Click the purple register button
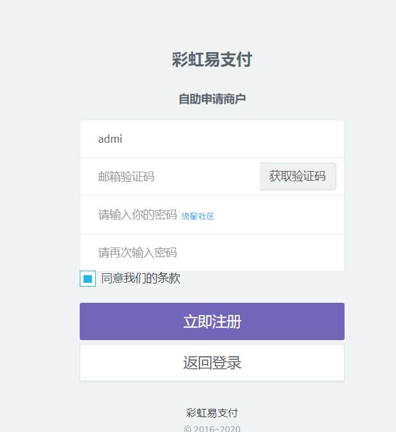 click(212, 321)
